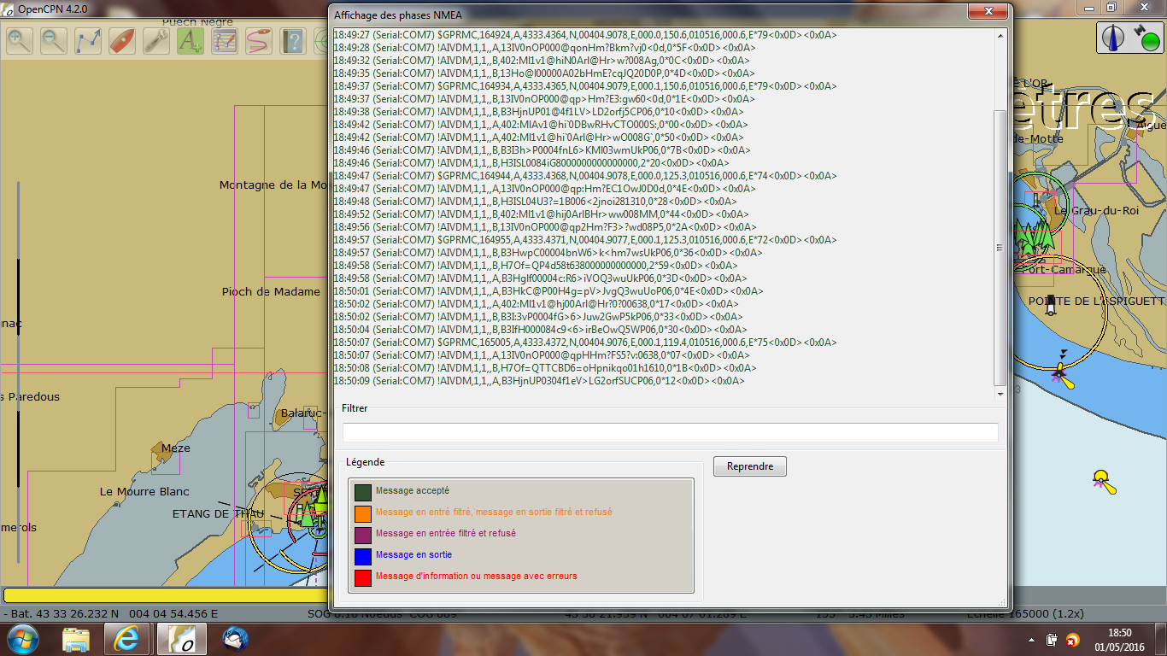Click into the Filtrer input field
1167x656 pixels.
[x=670, y=432]
